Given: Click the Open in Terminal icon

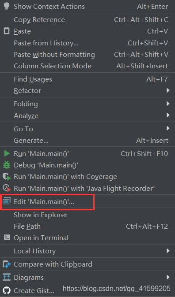Looking at the screenshot, I should (7, 238).
